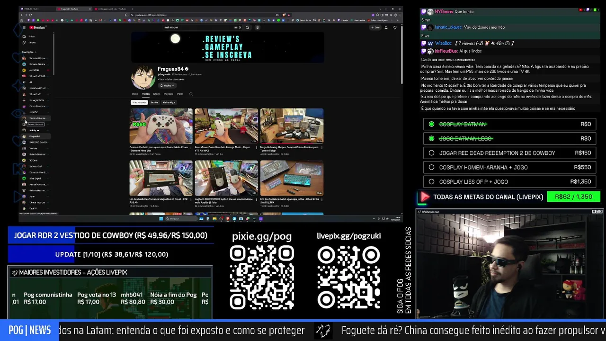Open the Inscrito subscription dropdown
Viewport: 606px width, 341px height.
(x=167, y=86)
